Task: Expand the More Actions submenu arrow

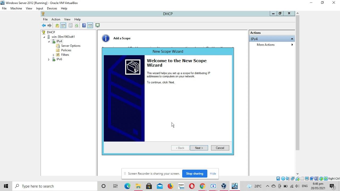Action: (x=292, y=45)
